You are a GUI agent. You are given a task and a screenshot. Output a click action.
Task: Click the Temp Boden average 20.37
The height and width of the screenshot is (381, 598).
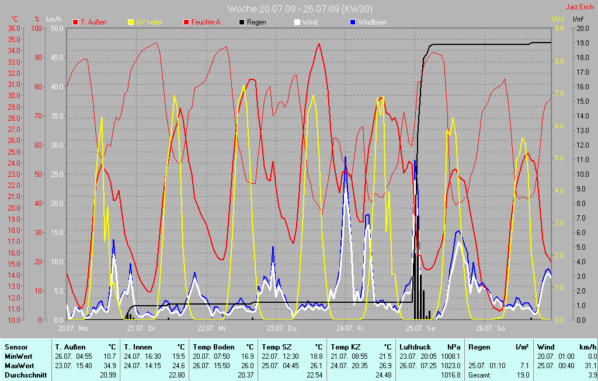(x=246, y=375)
